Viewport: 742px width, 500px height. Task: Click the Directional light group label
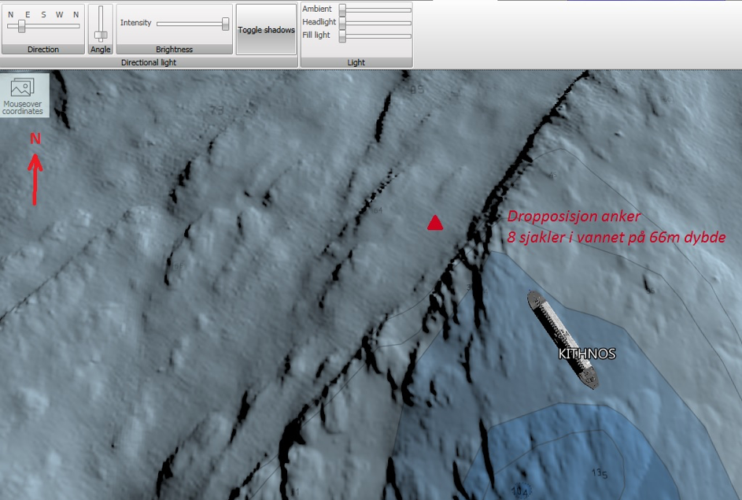pos(148,62)
